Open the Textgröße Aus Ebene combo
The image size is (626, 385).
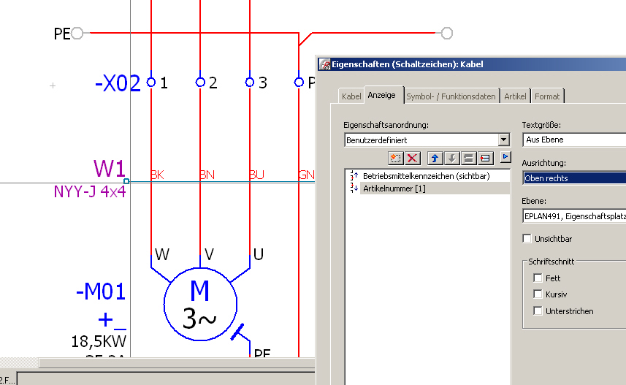click(574, 140)
